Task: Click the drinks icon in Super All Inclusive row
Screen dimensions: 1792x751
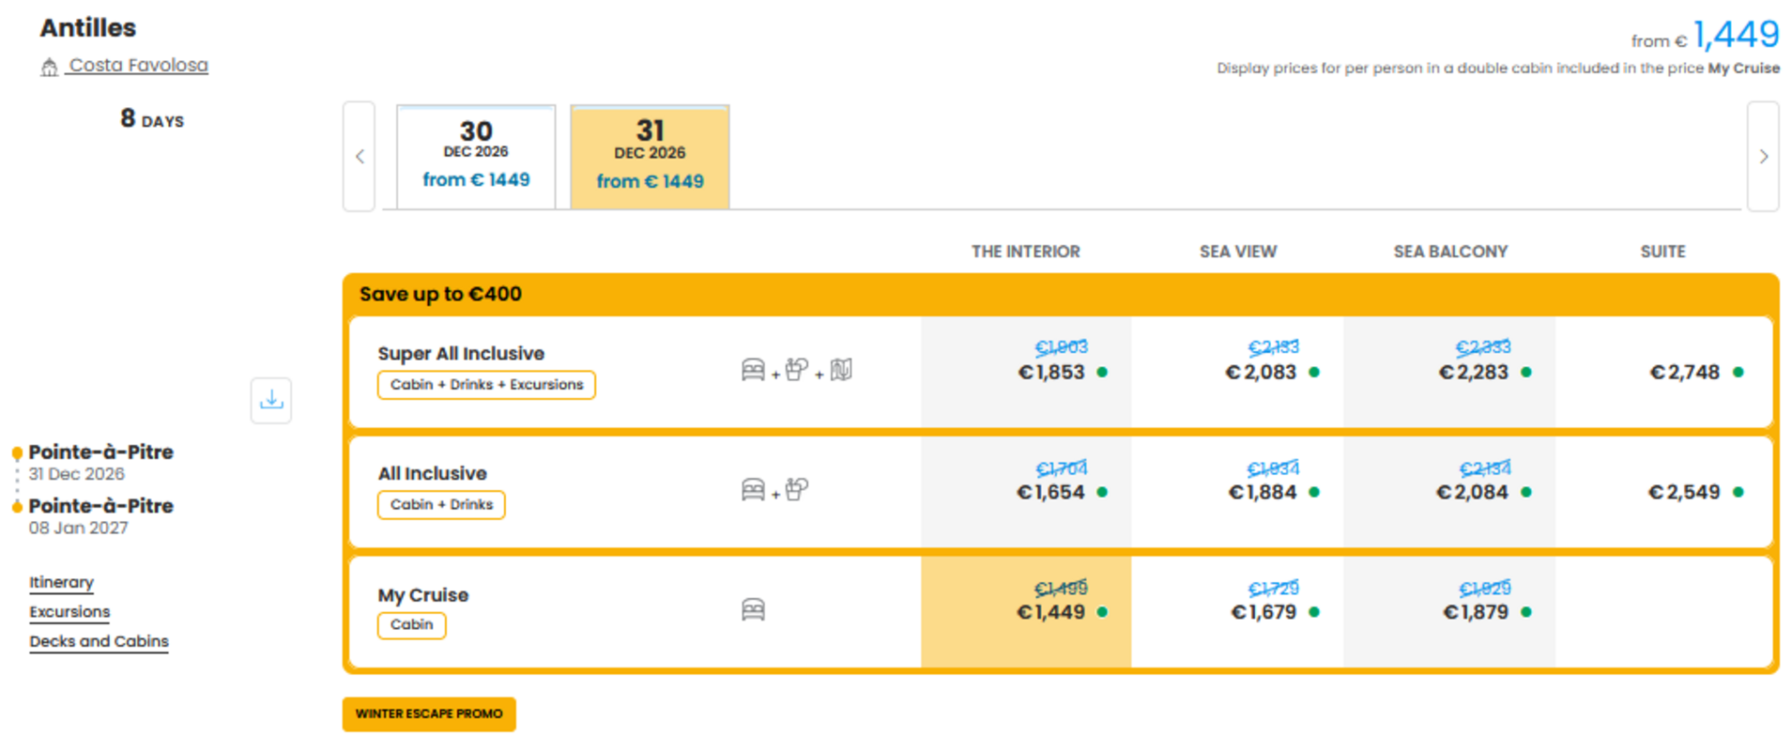Action: pyautogui.click(x=796, y=370)
